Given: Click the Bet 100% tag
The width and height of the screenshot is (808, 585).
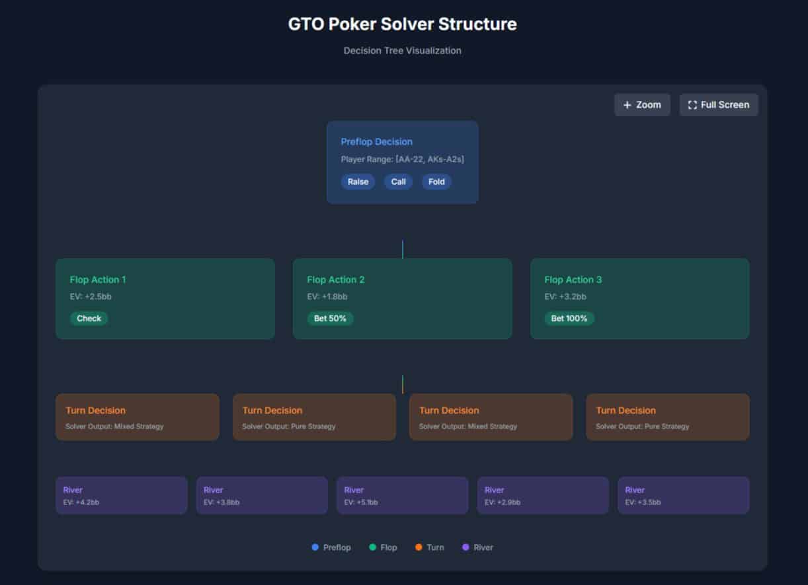Looking at the screenshot, I should click(x=570, y=318).
